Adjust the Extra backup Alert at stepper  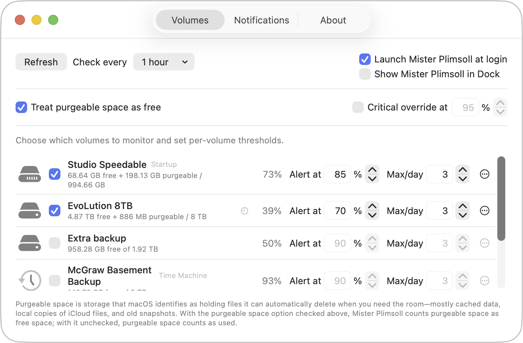click(x=372, y=243)
